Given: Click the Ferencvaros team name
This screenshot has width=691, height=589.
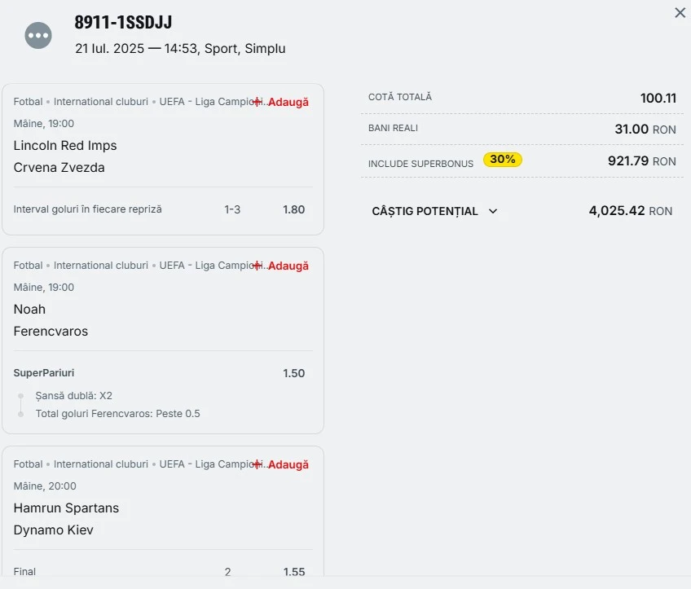Looking at the screenshot, I should [x=51, y=332].
